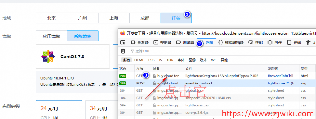Screen dimensions: 316x119
Task: Filter requests by HTML
Action: point(139,60)
